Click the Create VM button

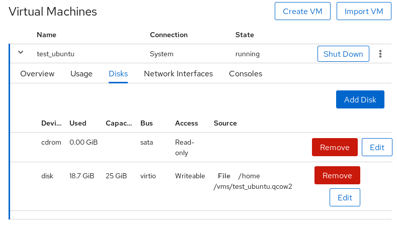point(302,11)
